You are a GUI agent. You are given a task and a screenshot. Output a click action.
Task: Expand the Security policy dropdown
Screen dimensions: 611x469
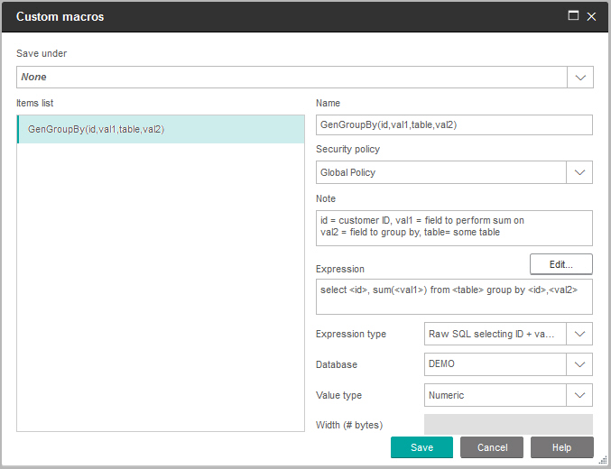click(579, 172)
